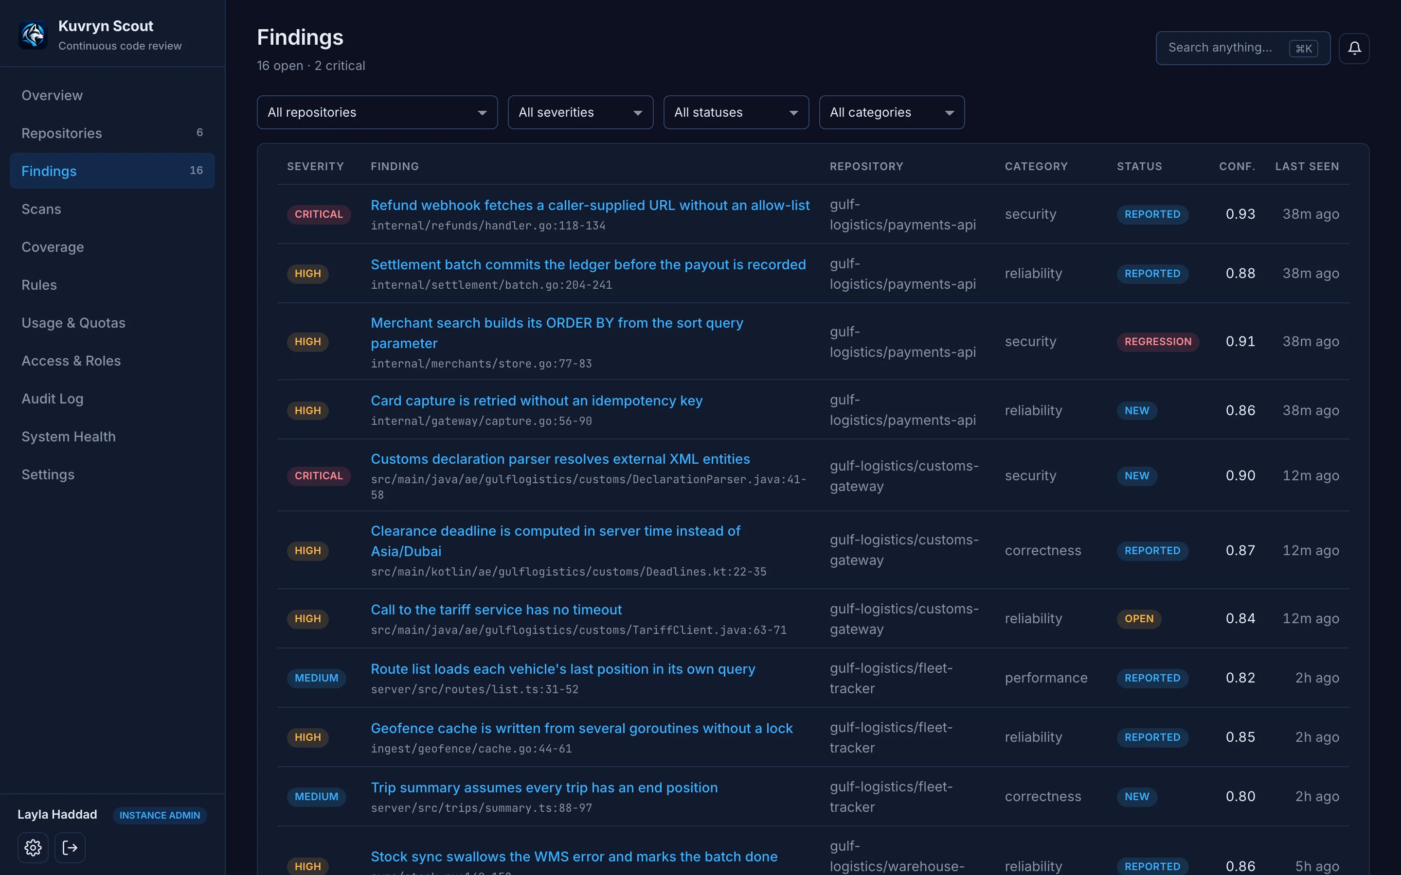1401x875 pixels.
Task: Click the Severity column header
Action: point(316,167)
